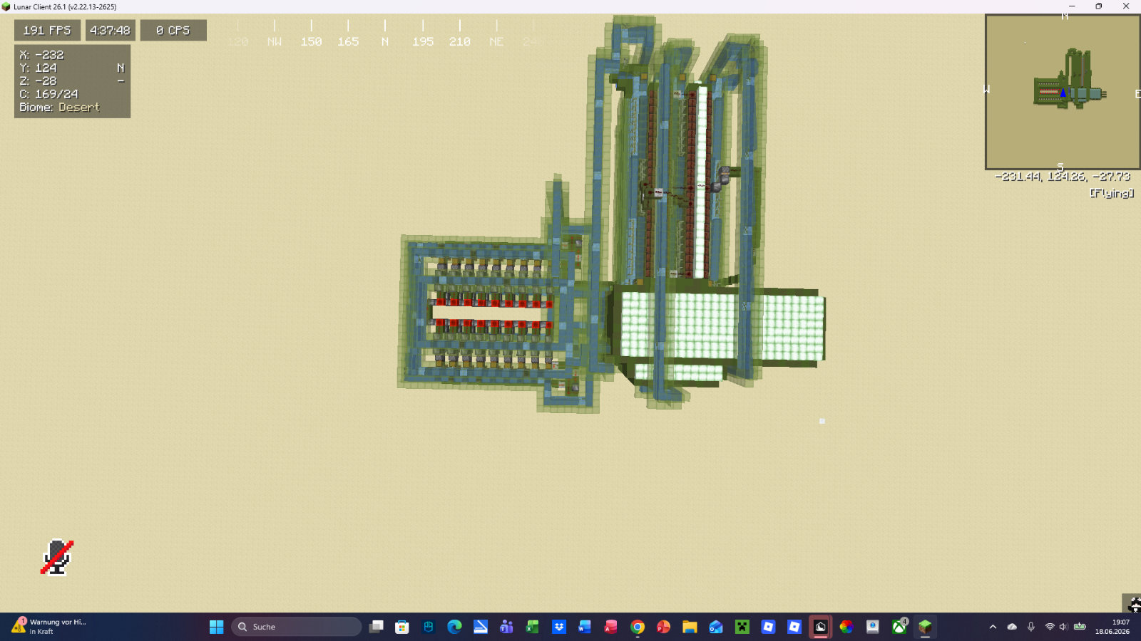Image resolution: width=1141 pixels, height=641 pixels.
Task: Maximize or restore the Lunar Client window
Action: (x=1099, y=6)
